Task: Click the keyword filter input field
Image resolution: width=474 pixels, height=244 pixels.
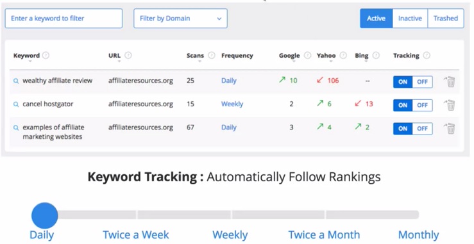Action: click(x=63, y=19)
